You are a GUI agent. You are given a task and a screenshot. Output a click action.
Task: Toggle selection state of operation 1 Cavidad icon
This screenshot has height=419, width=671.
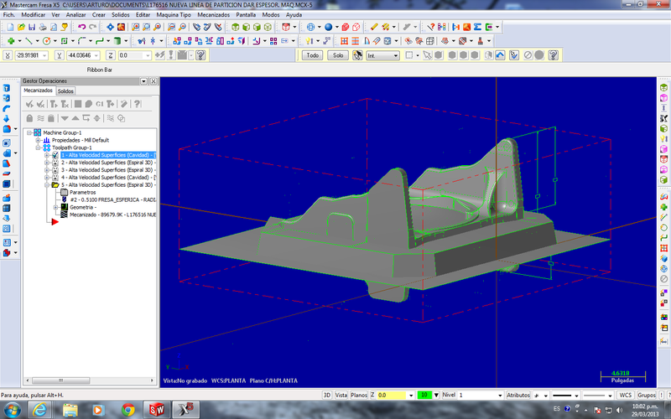click(x=55, y=155)
